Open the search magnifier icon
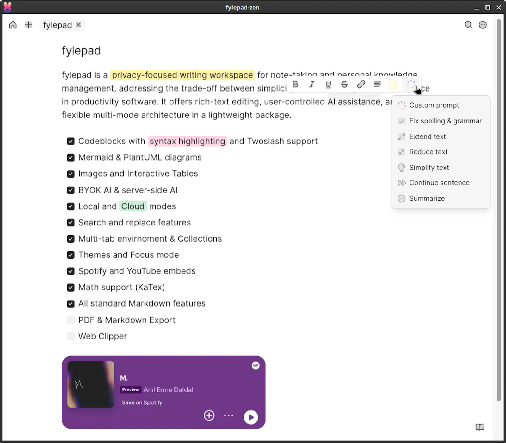The image size is (506, 443). pyautogui.click(x=468, y=25)
